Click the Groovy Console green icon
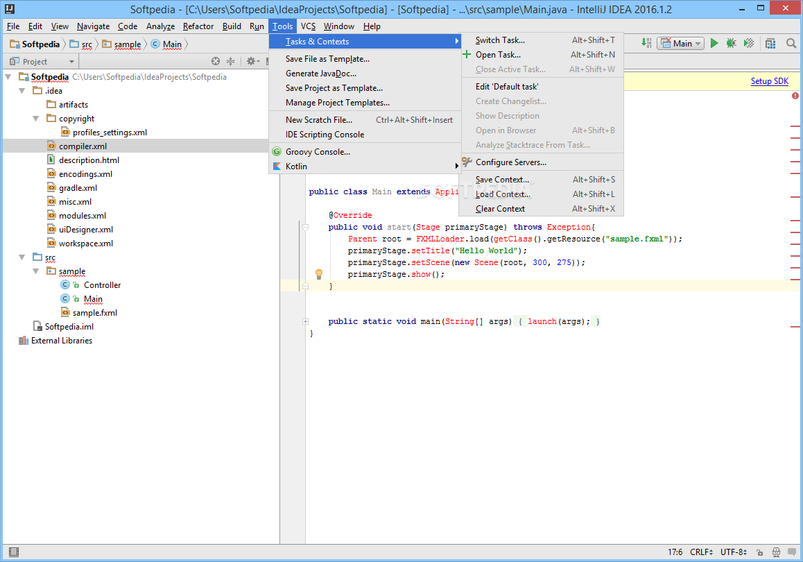 (x=277, y=152)
